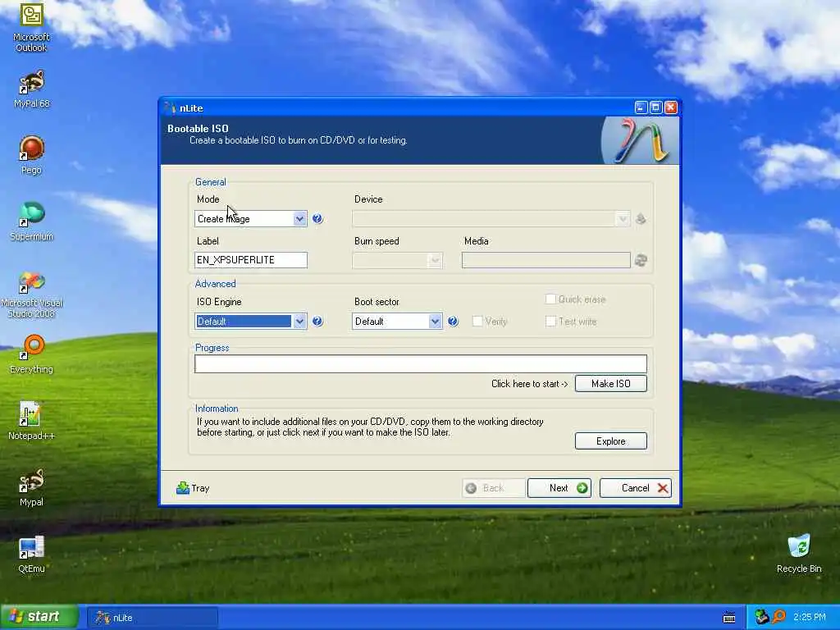Image resolution: width=840 pixels, height=630 pixels.
Task: Click the 'Click here to start ->' text
Action: (529, 384)
